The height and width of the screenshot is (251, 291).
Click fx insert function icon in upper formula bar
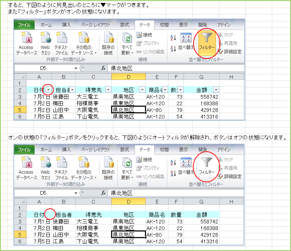click(x=103, y=68)
